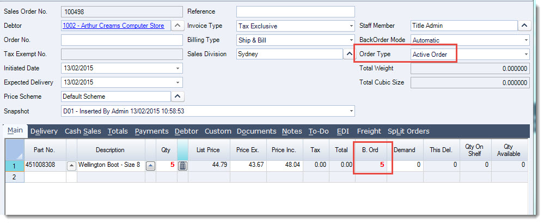The width and height of the screenshot is (544, 223).
Task: Go to the Freight tab
Action: tap(369, 131)
